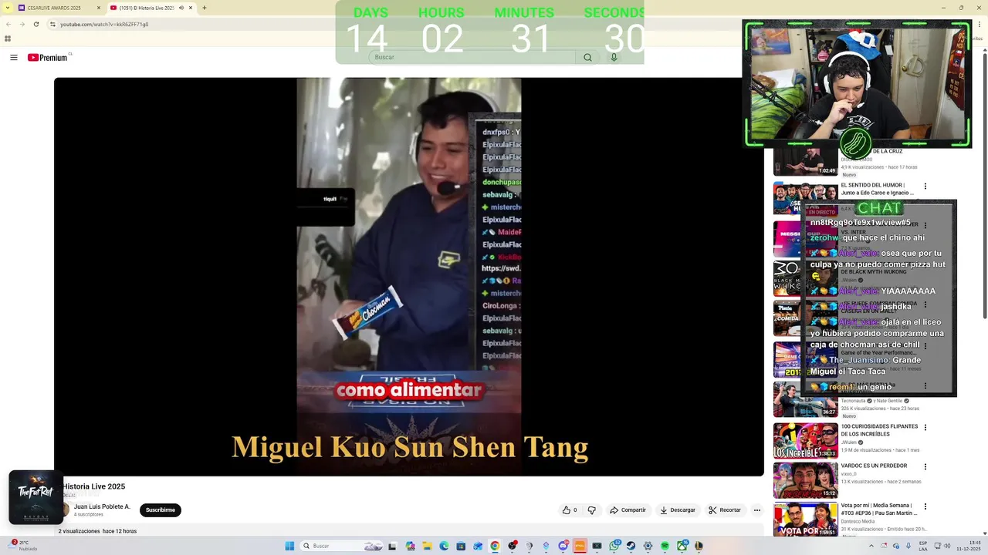Open Juan Luis Poblete A. channel
Screen dimensions: 988x555
point(102,506)
